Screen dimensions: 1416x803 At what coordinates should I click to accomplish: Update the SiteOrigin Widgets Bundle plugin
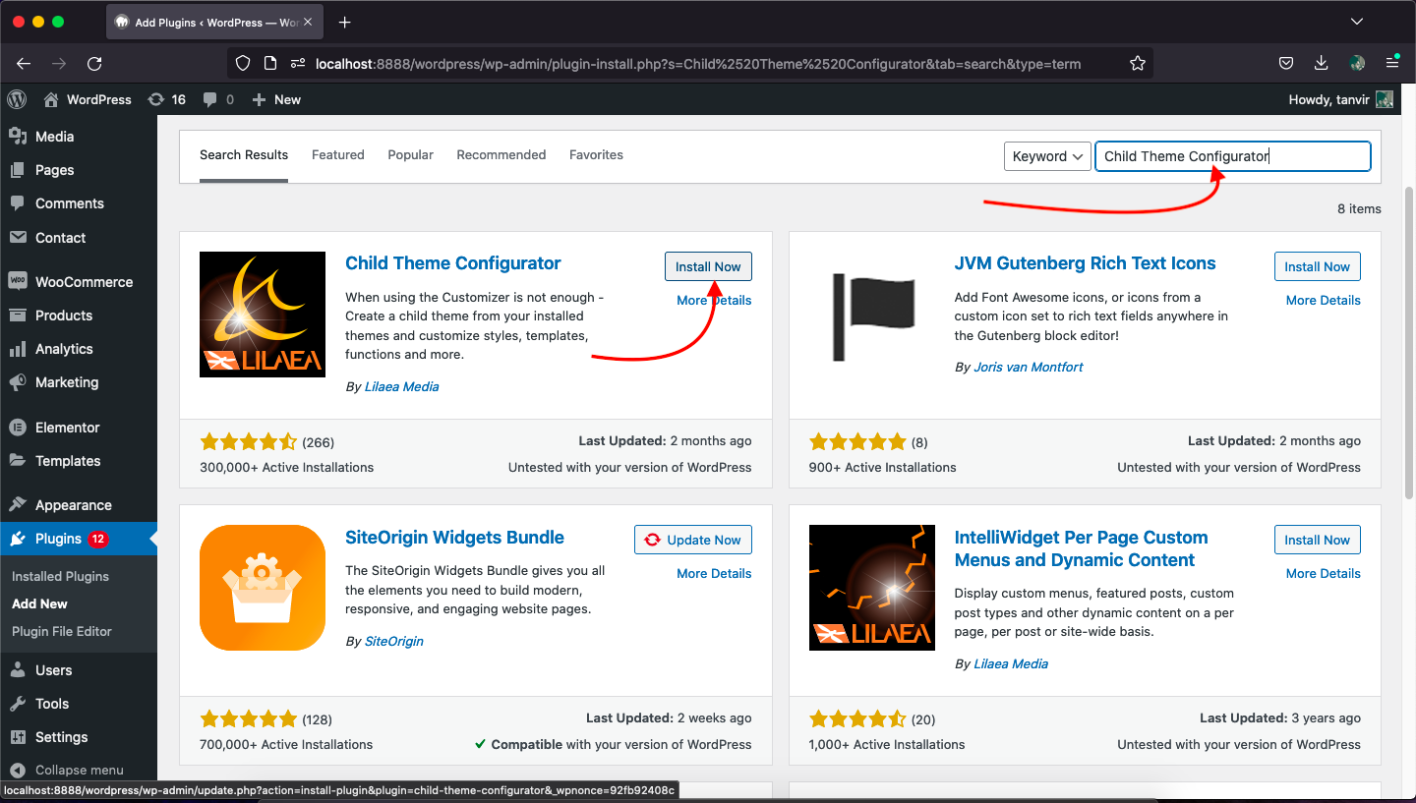(x=693, y=540)
